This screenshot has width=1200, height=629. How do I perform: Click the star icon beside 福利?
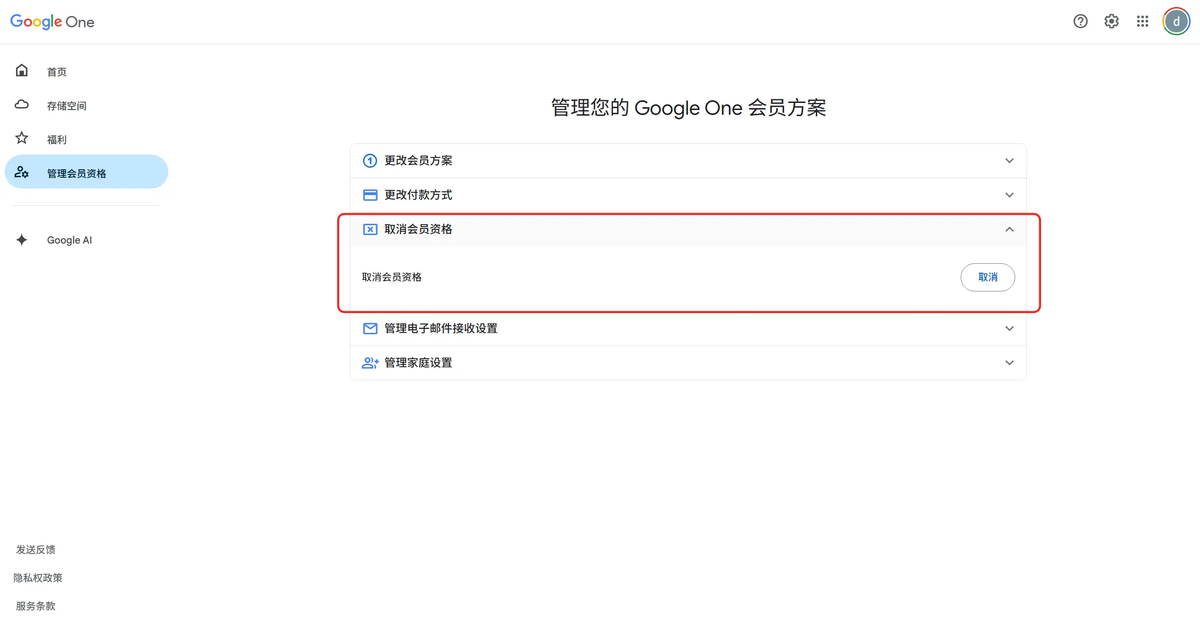22,138
